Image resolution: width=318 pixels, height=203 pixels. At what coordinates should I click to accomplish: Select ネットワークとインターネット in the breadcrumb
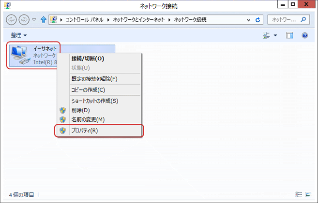138,20
